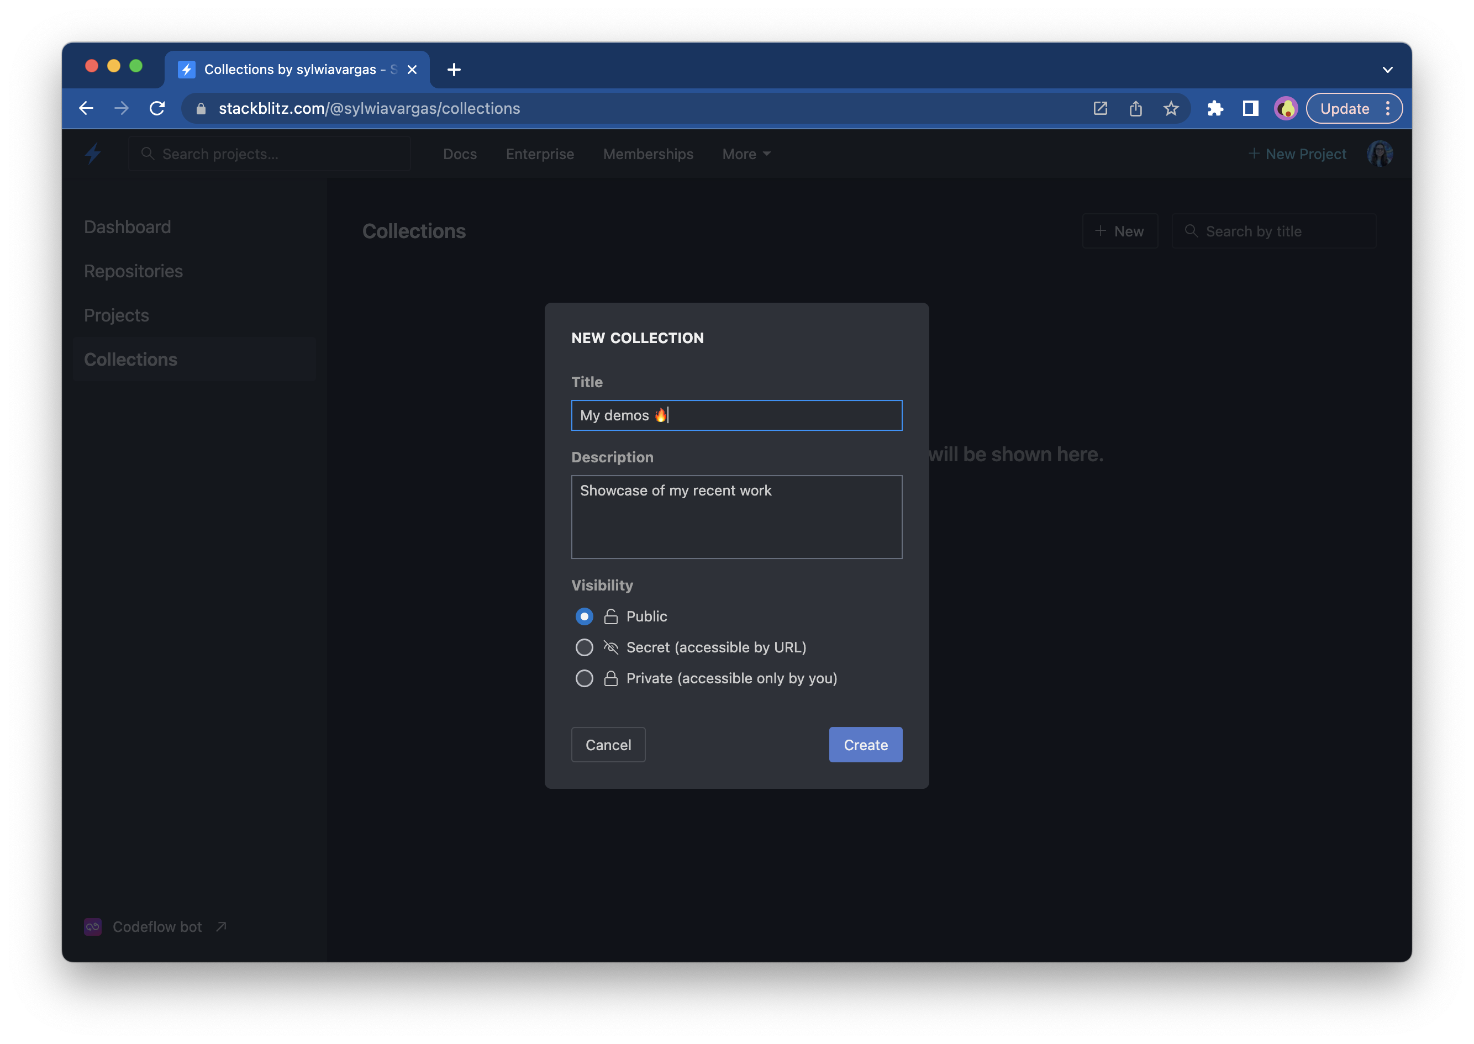The height and width of the screenshot is (1044, 1474).
Task: Expand the More dropdown in navigation
Action: pyautogui.click(x=746, y=154)
